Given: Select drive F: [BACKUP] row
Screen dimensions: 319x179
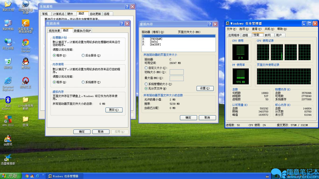Looking at the screenshot, I should click(178, 45).
